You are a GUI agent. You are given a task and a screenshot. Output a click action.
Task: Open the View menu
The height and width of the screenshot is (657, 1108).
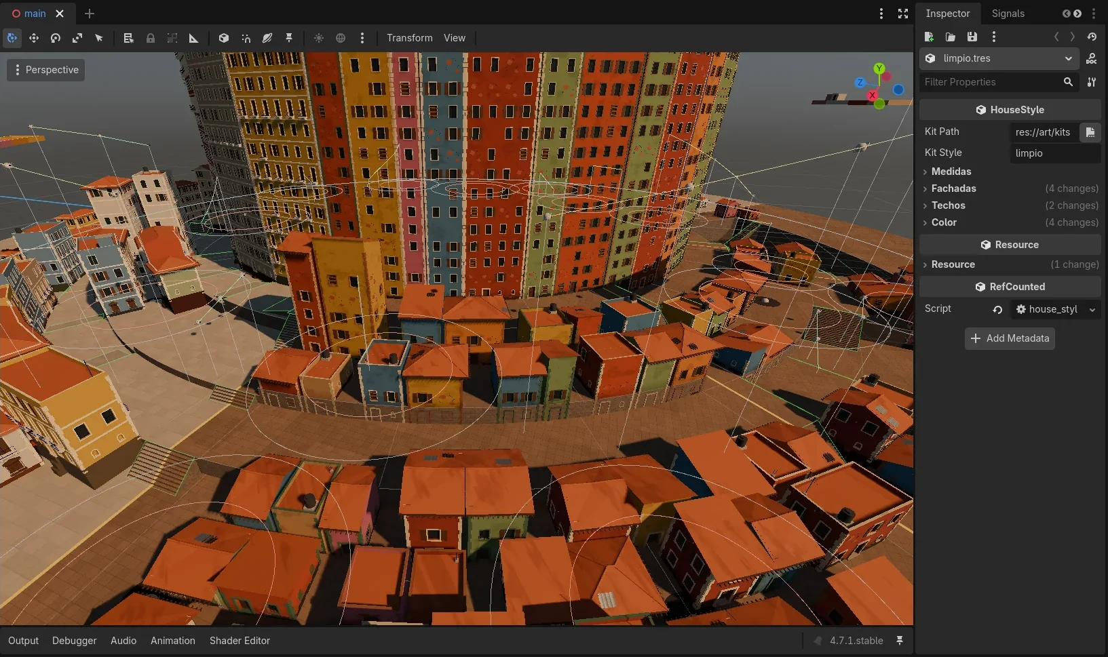pyautogui.click(x=455, y=38)
